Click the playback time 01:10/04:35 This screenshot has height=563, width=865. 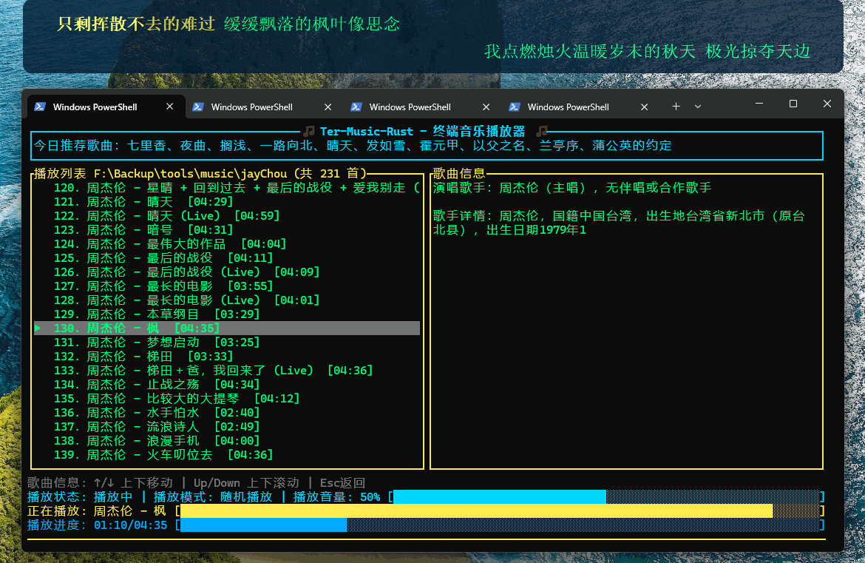(130, 525)
